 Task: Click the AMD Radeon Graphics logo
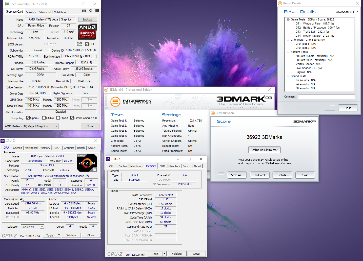(x=87, y=32)
